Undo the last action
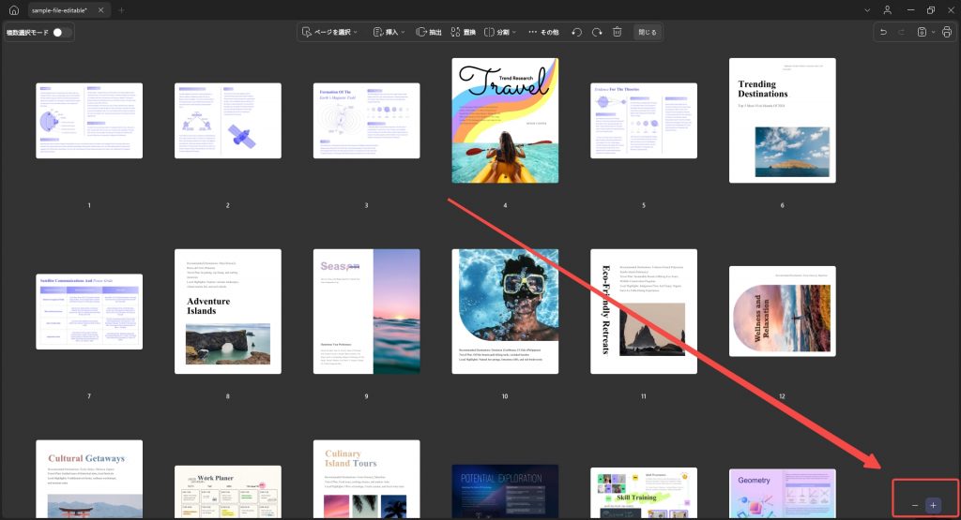Image resolution: width=961 pixels, height=520 pixels. (883, 33)
